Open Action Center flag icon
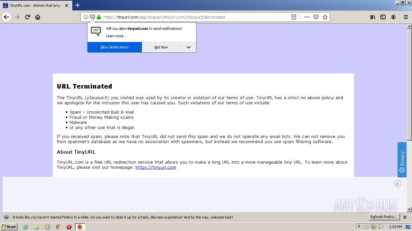The height and width of the screenshot is (231, 412). tap(382, 227)
